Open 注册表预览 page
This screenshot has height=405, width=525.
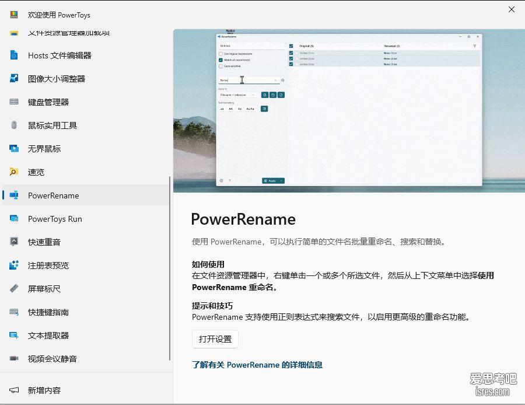85,266
